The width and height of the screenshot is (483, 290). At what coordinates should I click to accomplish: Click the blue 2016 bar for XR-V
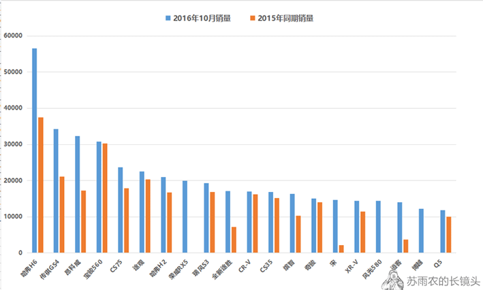pyautogui.click(x=357, y=227)
